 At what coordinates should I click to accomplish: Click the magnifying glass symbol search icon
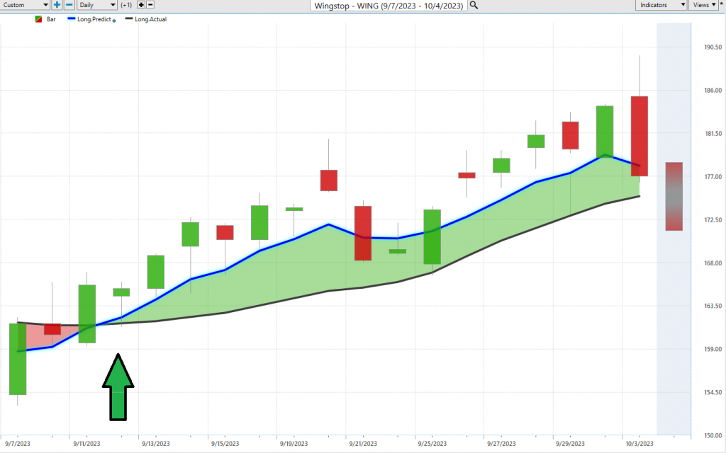[x=474, y=5]
